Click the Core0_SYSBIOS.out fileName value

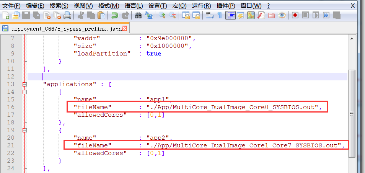(232, 107)
